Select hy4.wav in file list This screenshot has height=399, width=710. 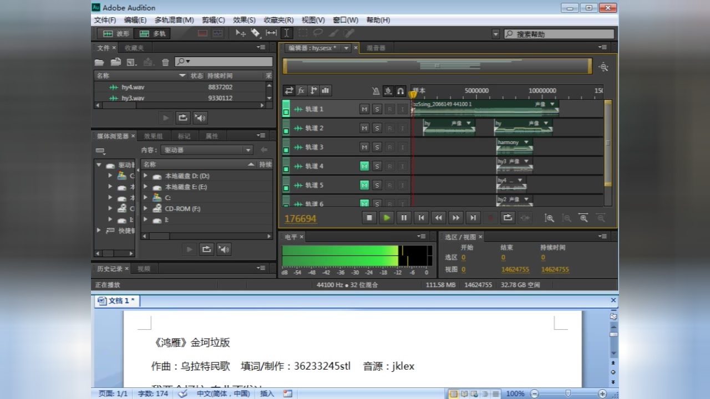click(180, 87)
